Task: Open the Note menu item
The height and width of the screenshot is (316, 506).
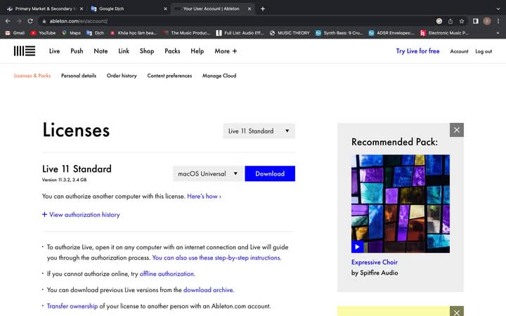Action: [x=100, y=51]
